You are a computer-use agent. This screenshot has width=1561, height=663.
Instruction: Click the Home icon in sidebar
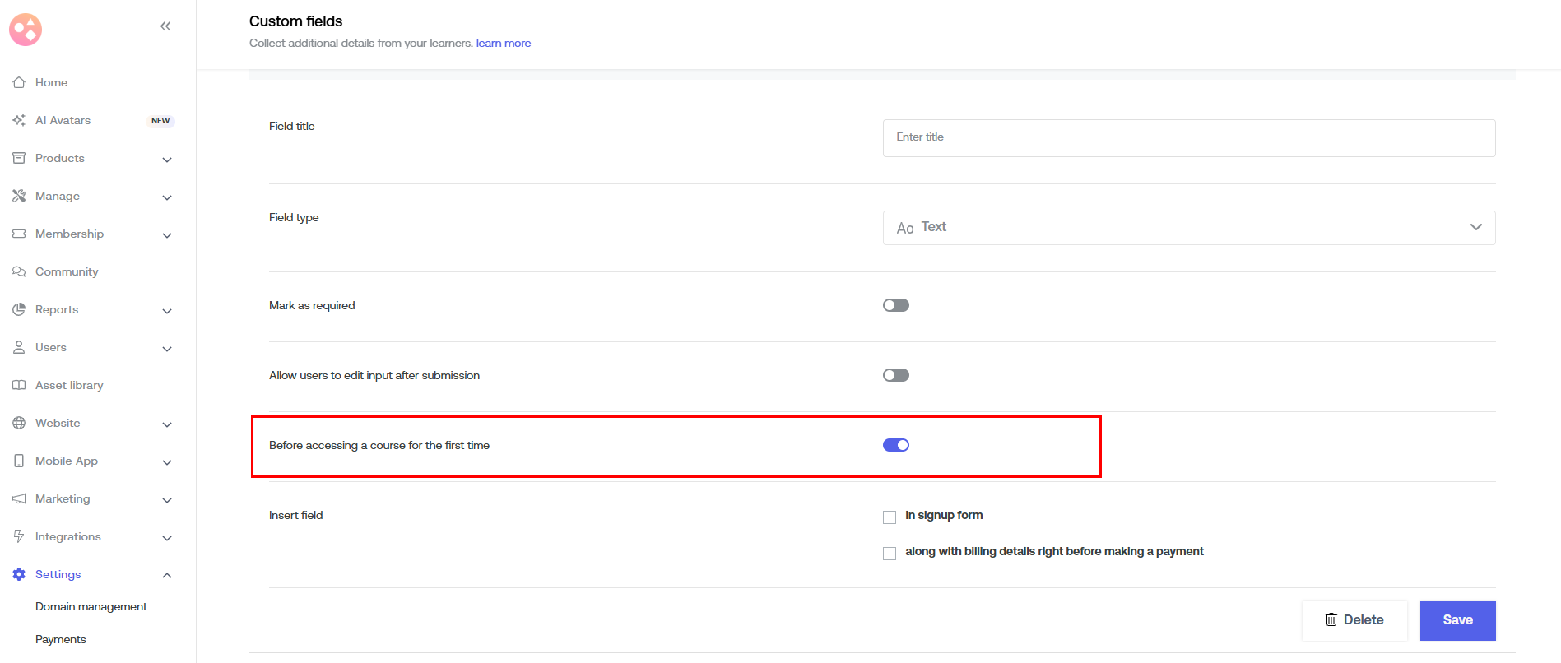[19, 82]
